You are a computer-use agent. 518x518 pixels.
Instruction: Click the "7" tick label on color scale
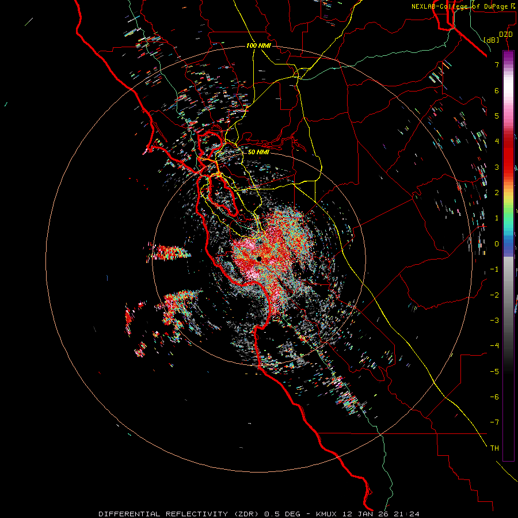click(x=497, y=64)
